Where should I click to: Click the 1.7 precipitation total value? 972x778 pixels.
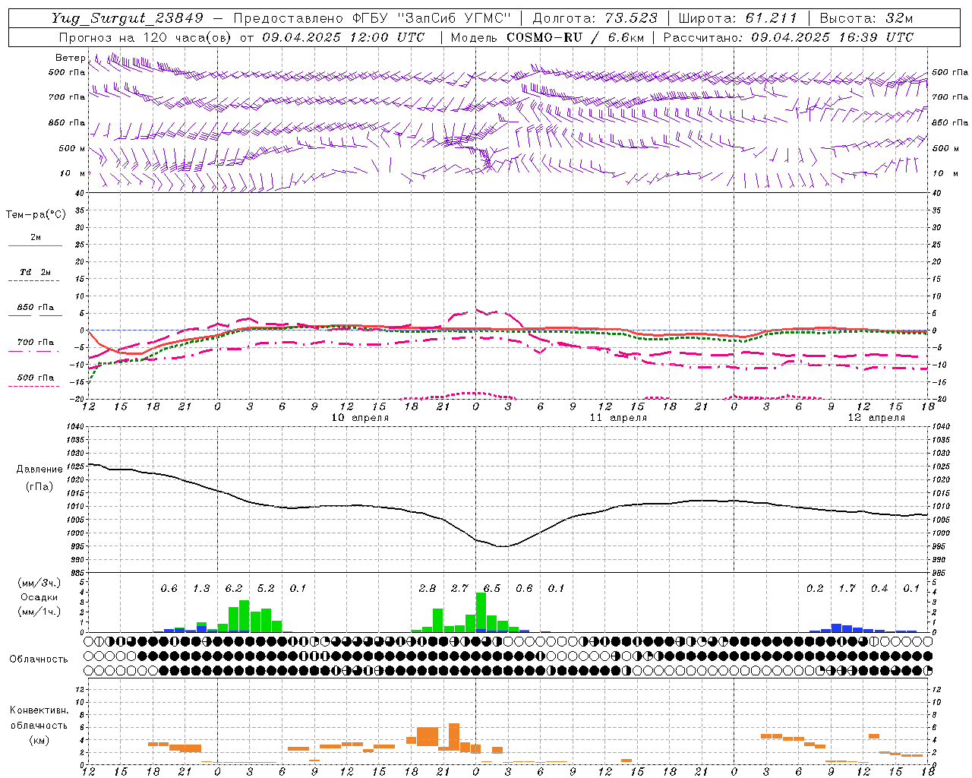coord(847,588)
